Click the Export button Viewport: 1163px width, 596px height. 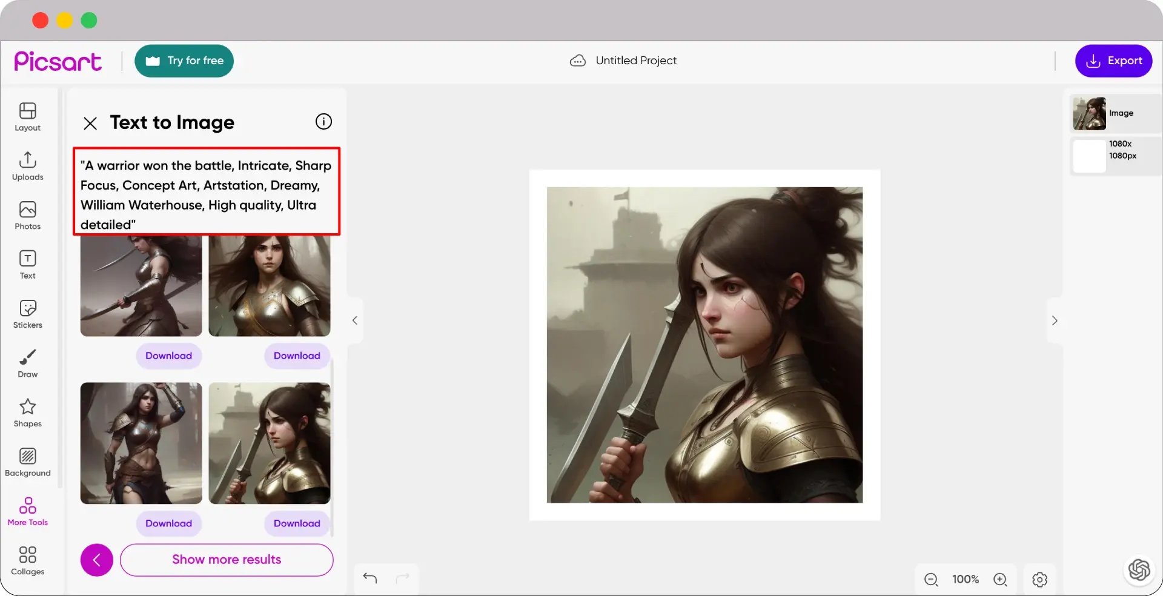pos(1113,61)
